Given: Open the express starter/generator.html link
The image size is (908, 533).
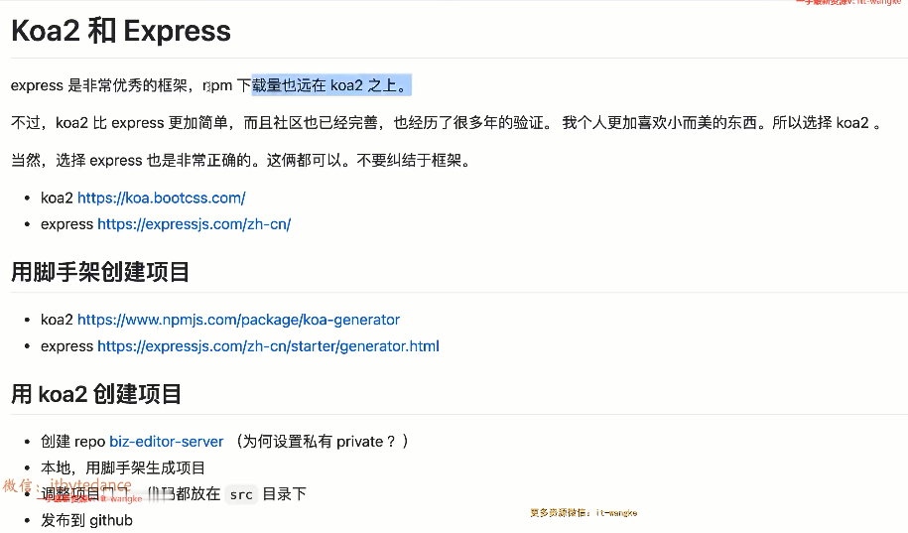Looking at the screenshot, I should click(x=268, y=346).
